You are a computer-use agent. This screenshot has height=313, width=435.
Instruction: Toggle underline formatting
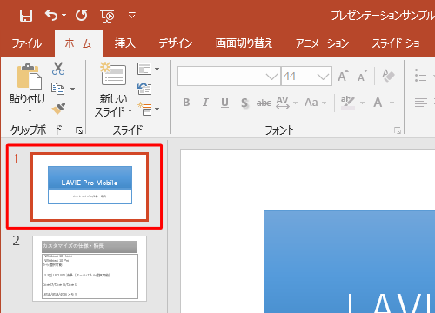224,103
